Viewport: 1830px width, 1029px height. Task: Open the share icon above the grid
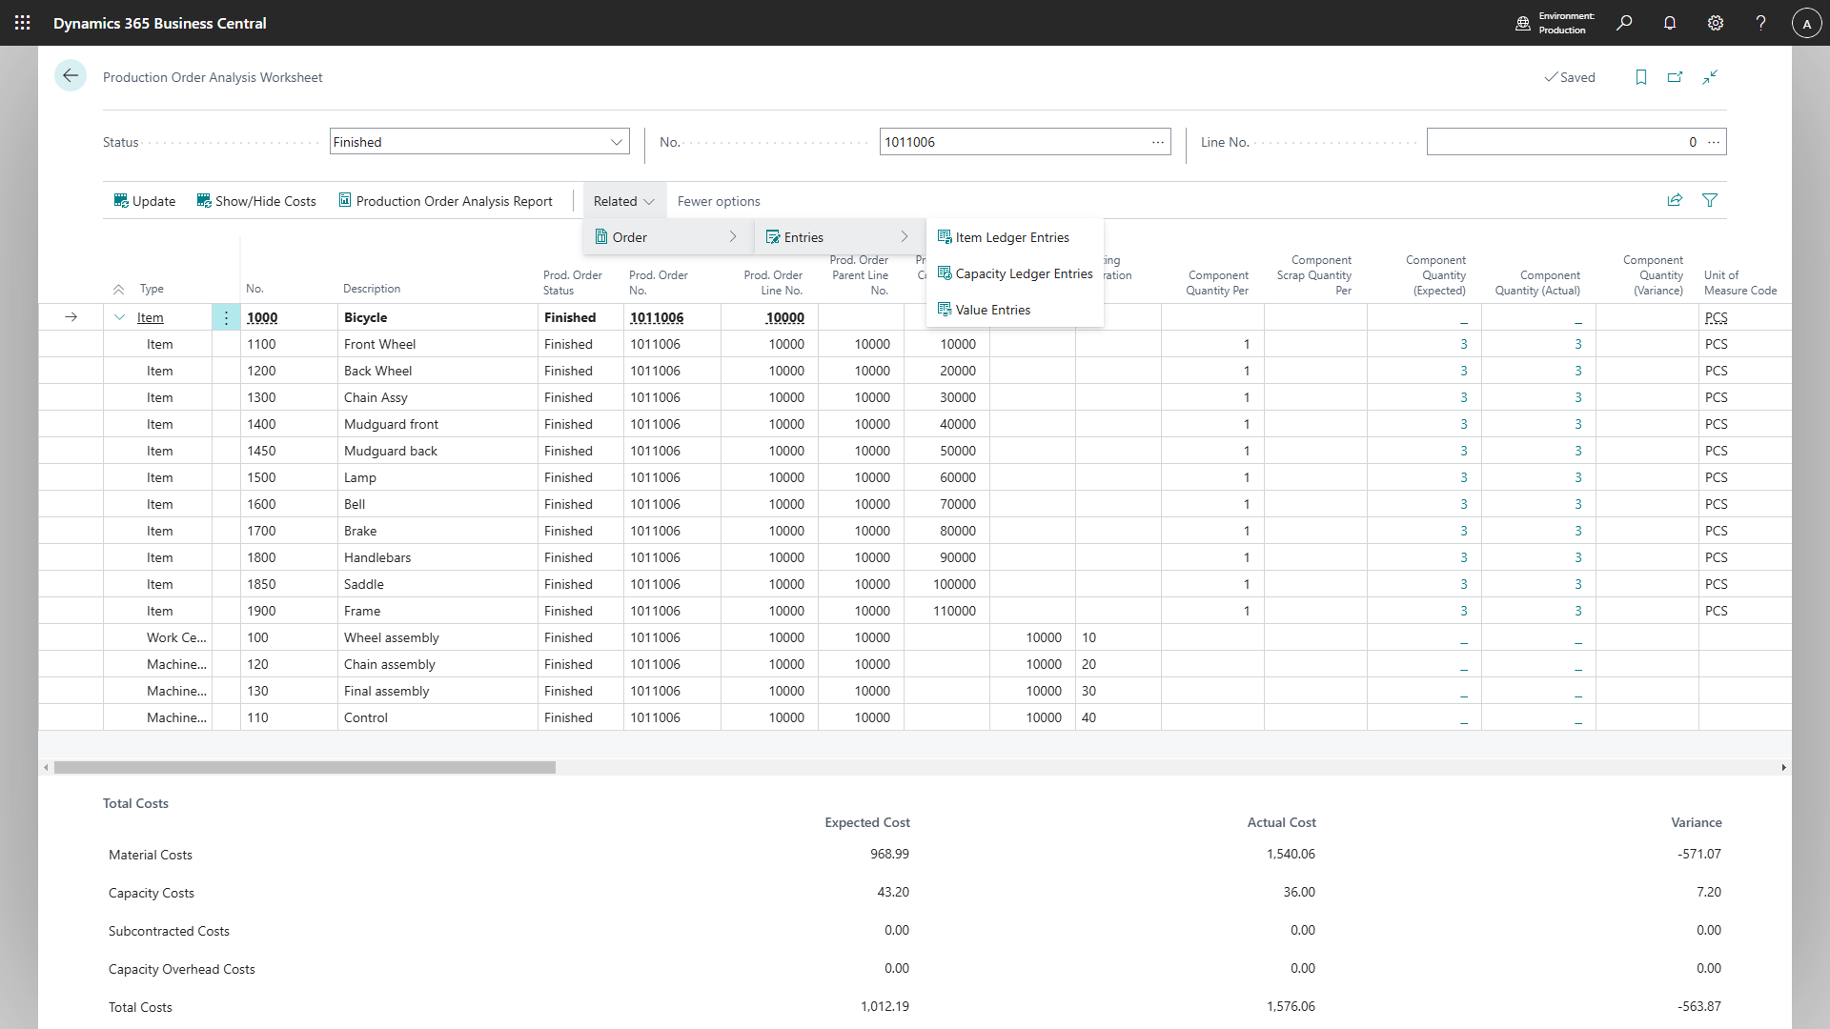click(1675, 200)
